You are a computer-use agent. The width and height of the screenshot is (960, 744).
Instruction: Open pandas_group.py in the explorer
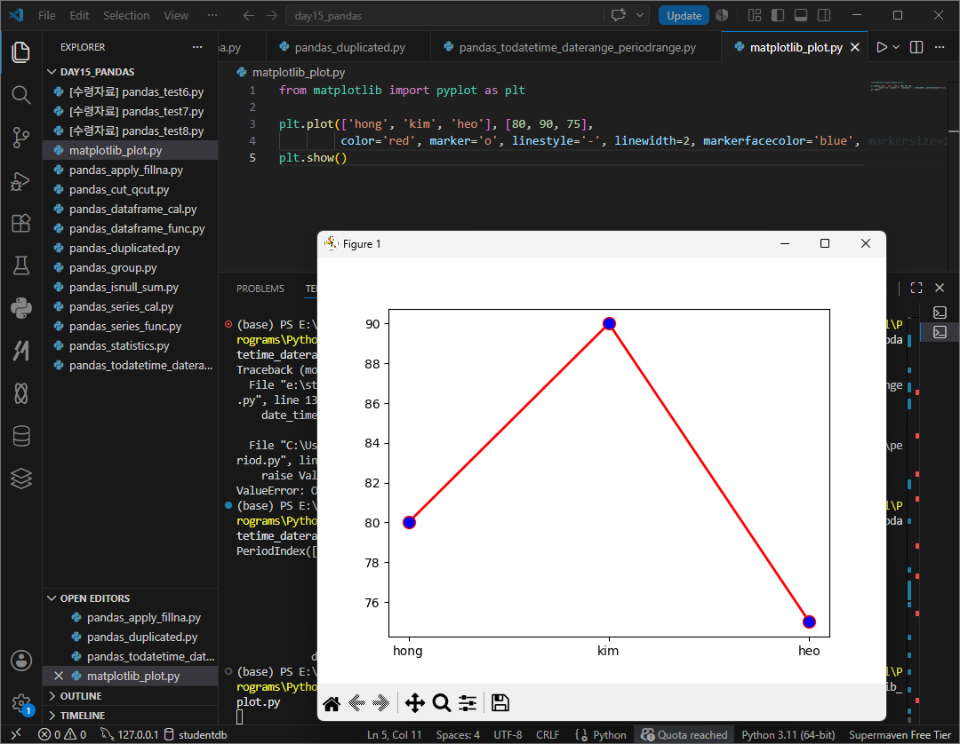pyautogui.click(x=131, y=268)
